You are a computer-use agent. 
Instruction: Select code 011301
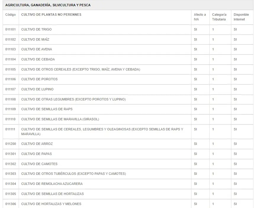[x=11, y=154]
